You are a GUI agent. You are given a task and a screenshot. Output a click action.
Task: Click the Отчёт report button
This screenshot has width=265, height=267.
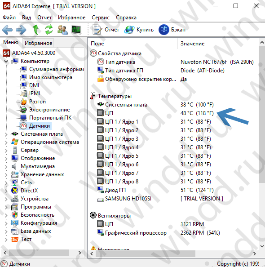(106, 30)
